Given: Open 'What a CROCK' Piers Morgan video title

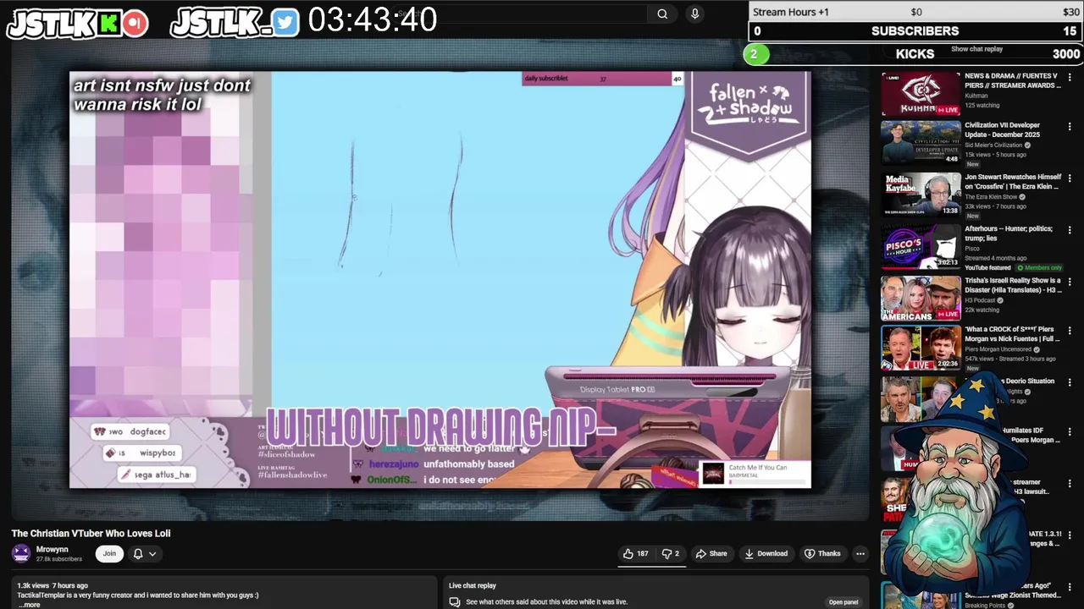Looking at the screenshot, I should [1013, 334].
